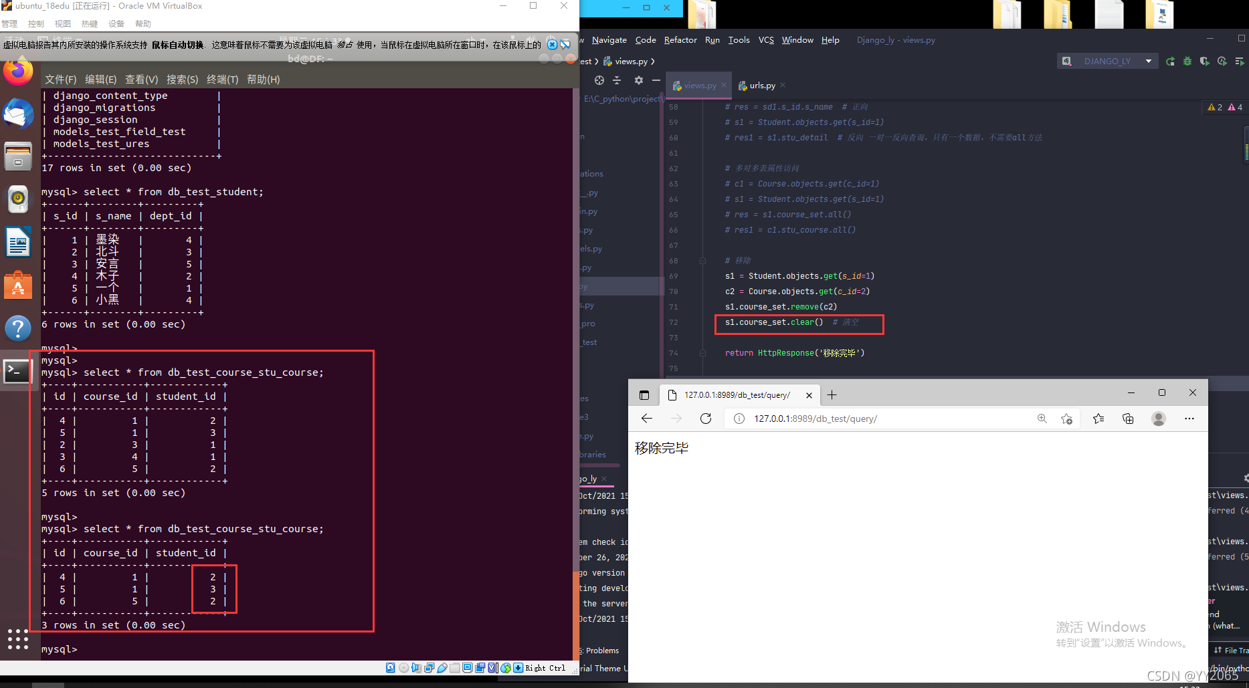Add this page to favorites star
Screen dimensions: 1249x688
(x=1066, y=419)
